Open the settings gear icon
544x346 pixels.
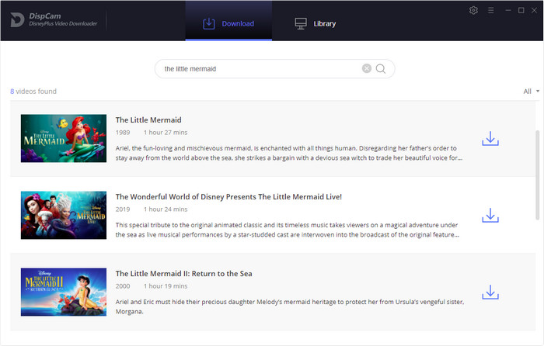coord(475,10)
